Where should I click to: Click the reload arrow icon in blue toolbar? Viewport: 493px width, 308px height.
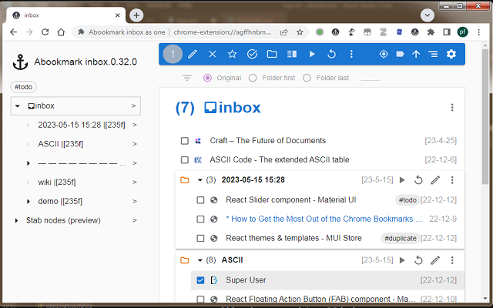331,54
